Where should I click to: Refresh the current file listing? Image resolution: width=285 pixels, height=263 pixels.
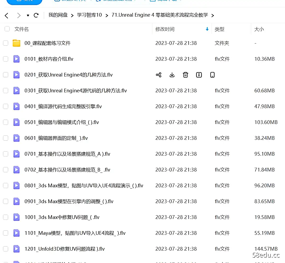pyautogui.click(x=36, y=15)
